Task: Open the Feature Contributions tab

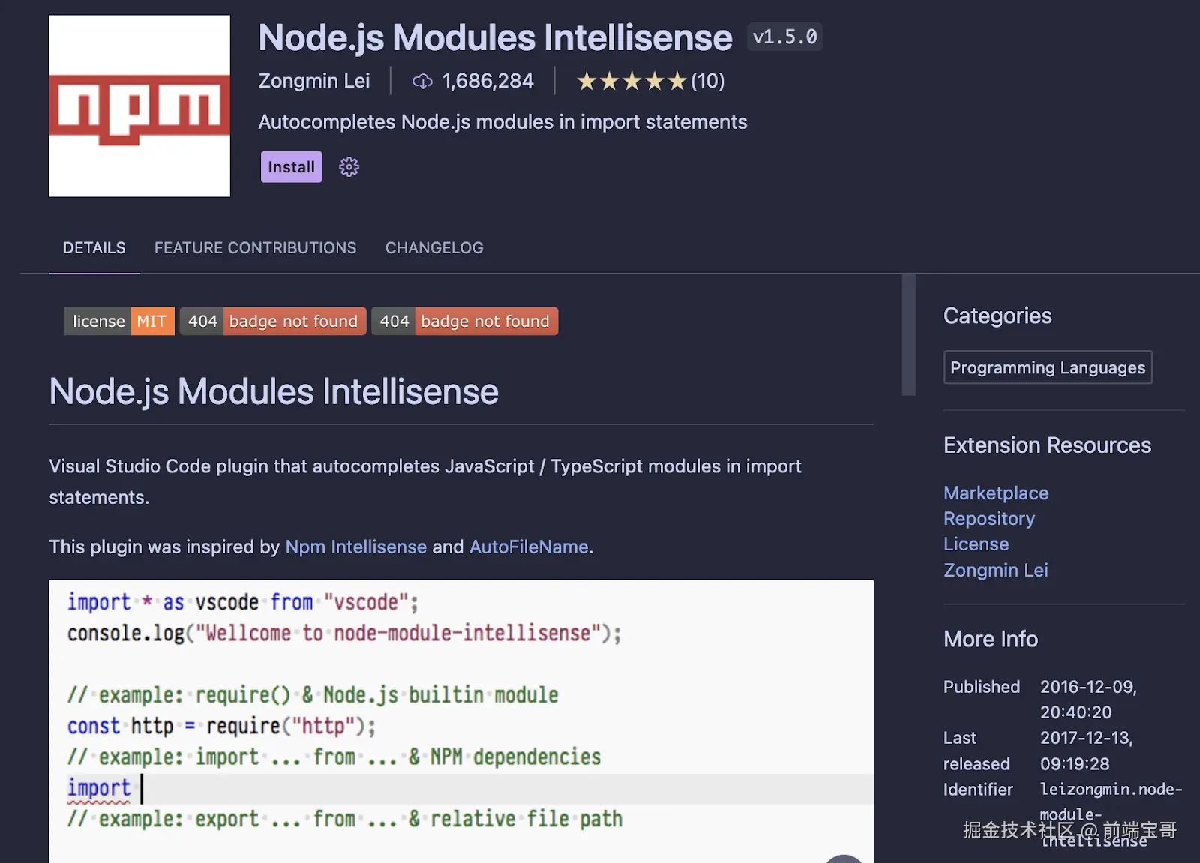Action: [x=256, y=248]
